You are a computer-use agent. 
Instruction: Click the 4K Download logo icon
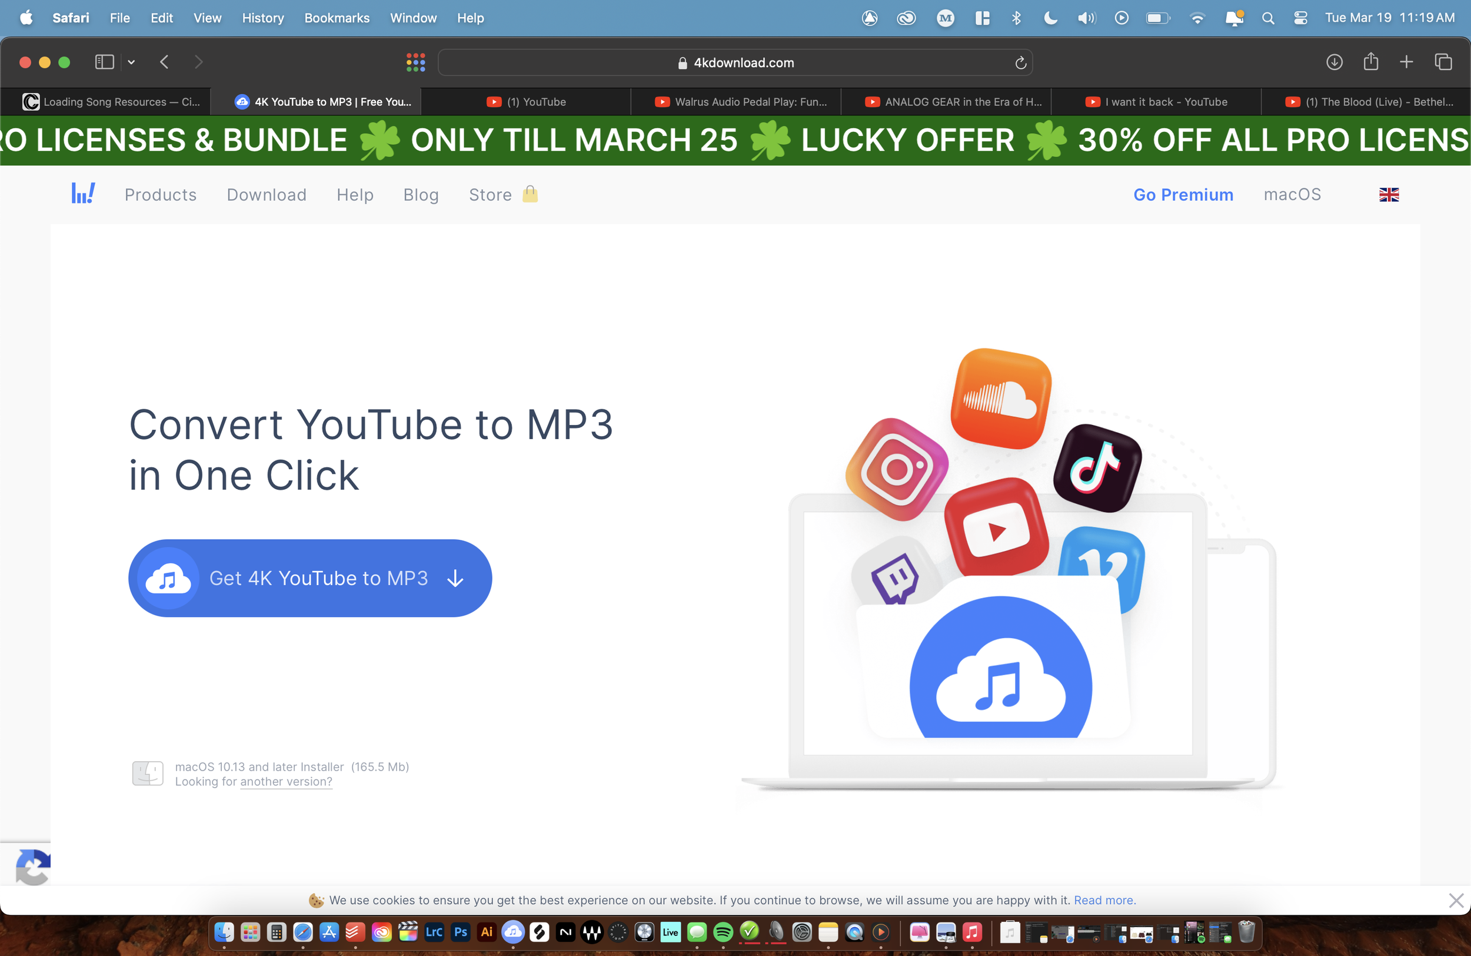tap(83, 194)
